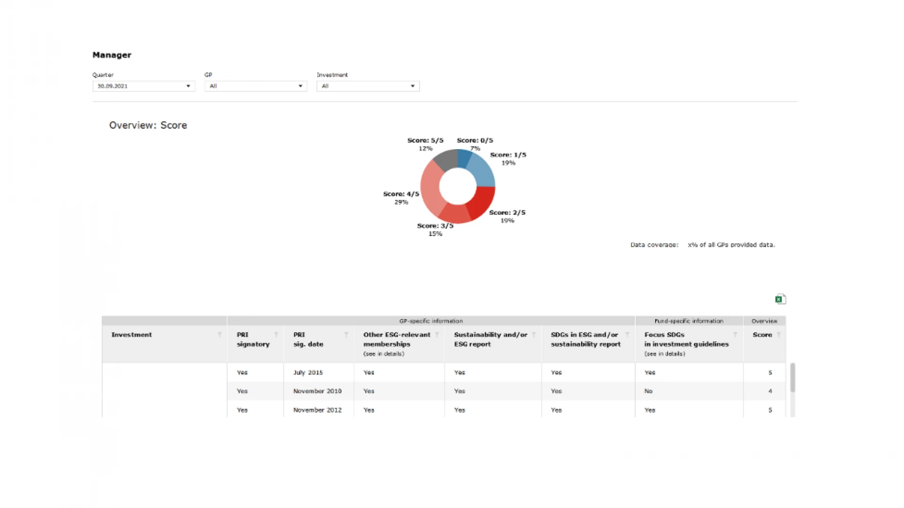Select the light blue Score 1/5 segment
The height and width of the screenshot is (508, 904).
(481, 172)
